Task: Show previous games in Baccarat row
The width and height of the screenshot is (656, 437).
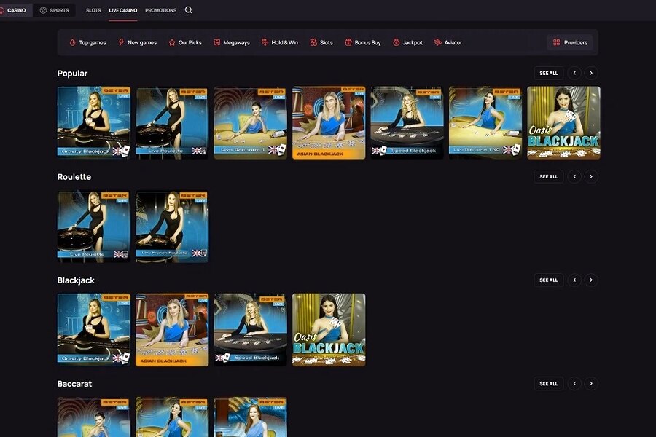Action: pyautogui.click(x=574, y=384)
